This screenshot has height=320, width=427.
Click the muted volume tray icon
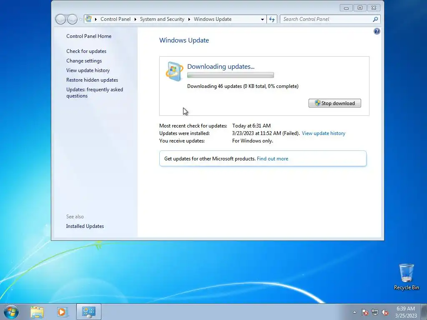(x=385, y=312)
